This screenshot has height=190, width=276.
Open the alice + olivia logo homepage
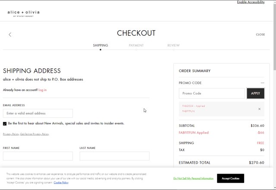(x=23, y=13)
